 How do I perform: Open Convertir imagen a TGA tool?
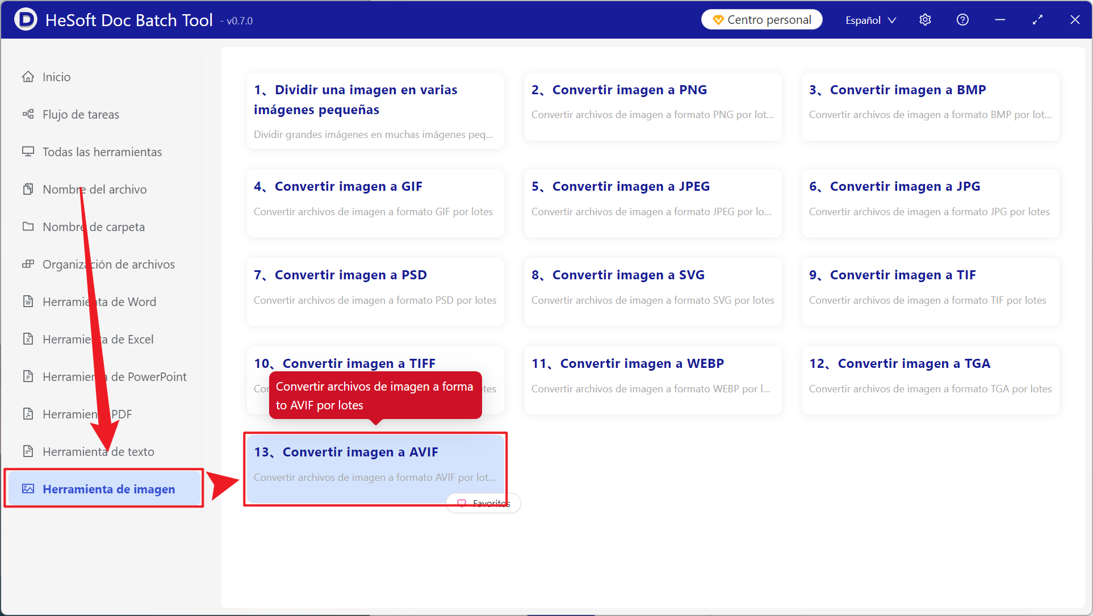click(x=931, y=380)
